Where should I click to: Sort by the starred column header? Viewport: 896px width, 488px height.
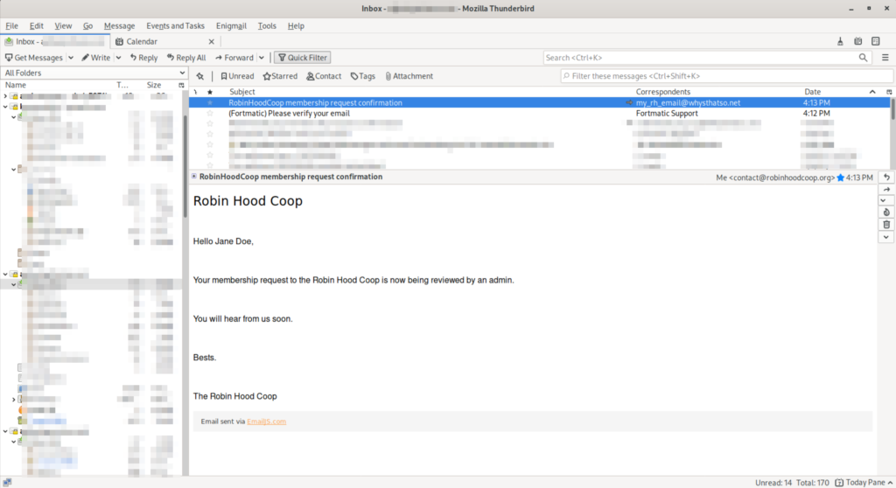pos(210,92)
